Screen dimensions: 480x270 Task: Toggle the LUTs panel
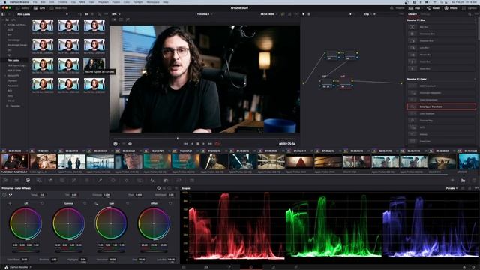(x=40, y=8)
